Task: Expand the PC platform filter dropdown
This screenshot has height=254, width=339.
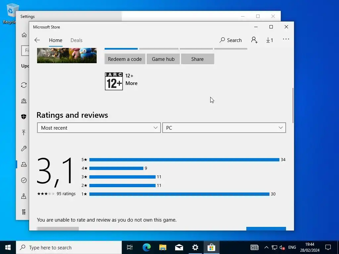Action: coord(224,128)
